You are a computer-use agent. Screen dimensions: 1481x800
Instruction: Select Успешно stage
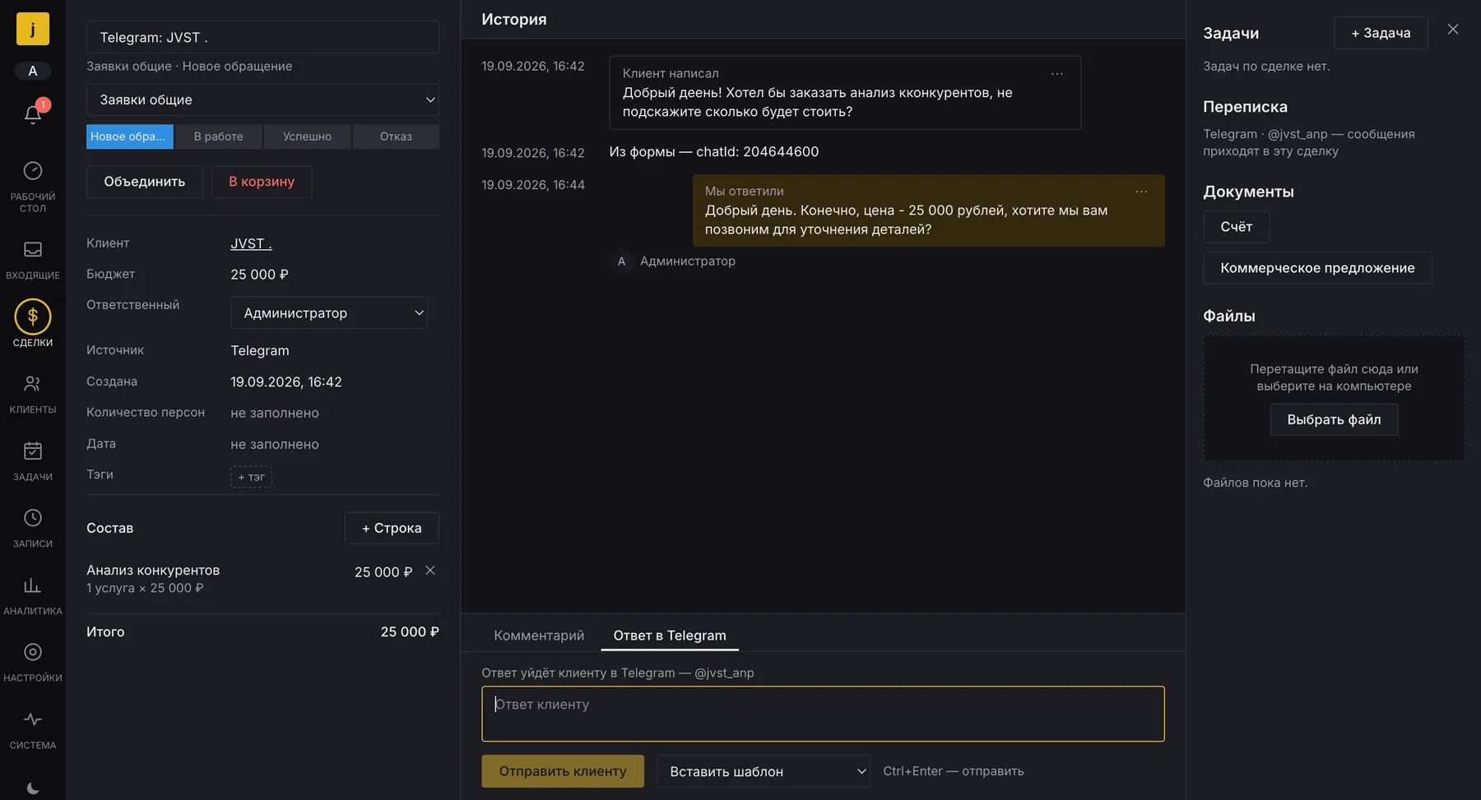click(x=308, y=136)
